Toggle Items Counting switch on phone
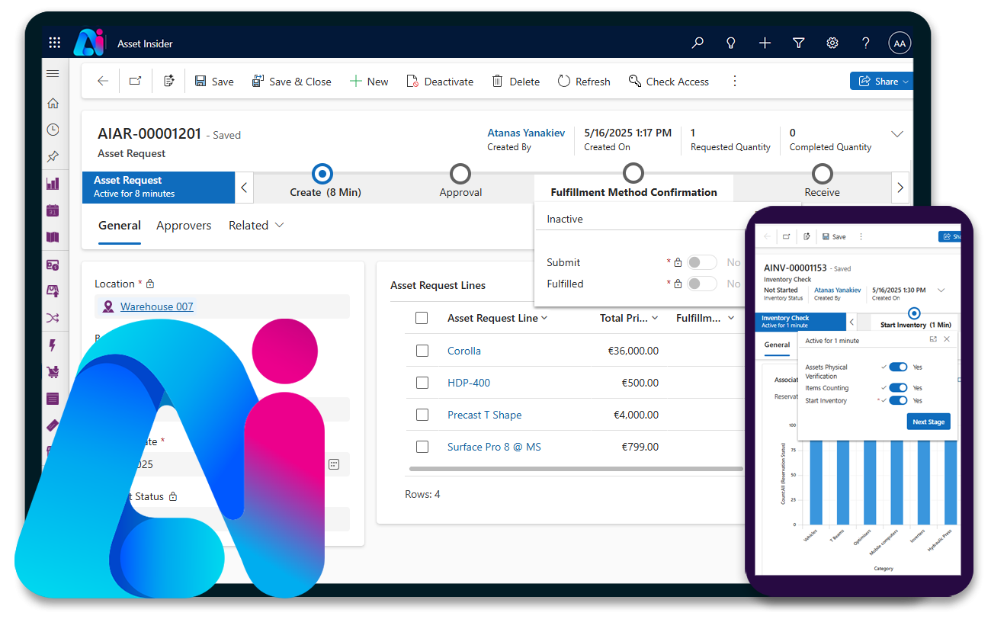The image size is (991, 632). pos(898,388)
